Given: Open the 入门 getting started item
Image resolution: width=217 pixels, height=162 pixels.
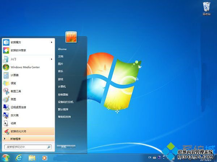Looking at the screenshot, I should coord(28,59).
